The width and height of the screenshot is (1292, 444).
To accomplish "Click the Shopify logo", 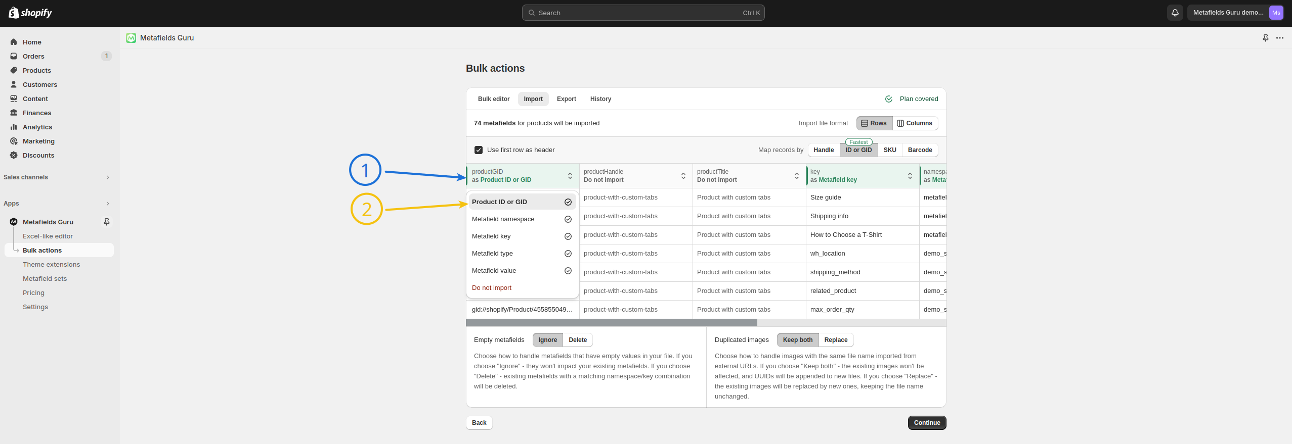I will pos(30,13).
